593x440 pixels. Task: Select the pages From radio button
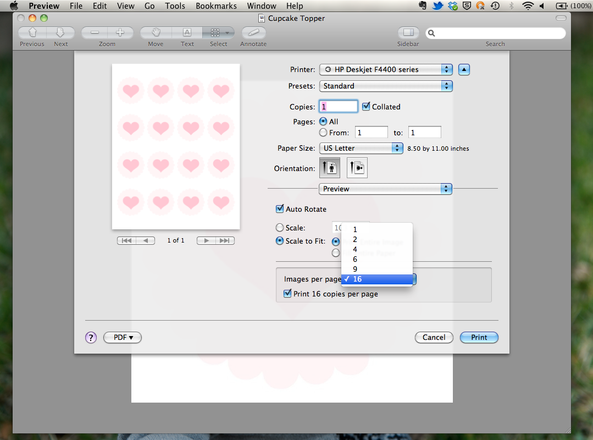tap(323, 133)
